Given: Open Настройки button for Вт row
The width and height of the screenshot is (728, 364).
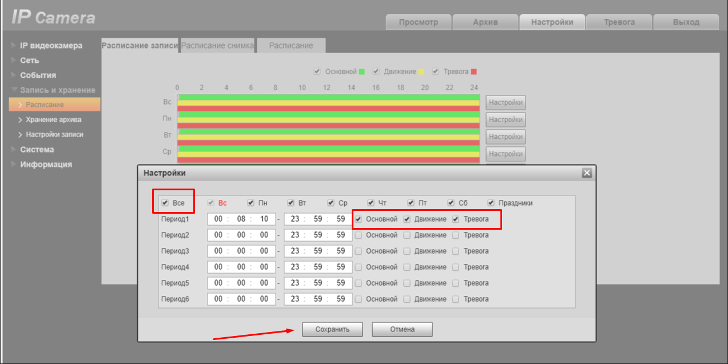Looking at the screenshot, I should click(506, 137).
